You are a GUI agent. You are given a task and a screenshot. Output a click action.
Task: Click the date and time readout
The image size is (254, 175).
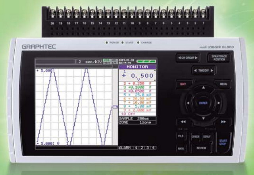pyautogui.click(x=127, y=61)
